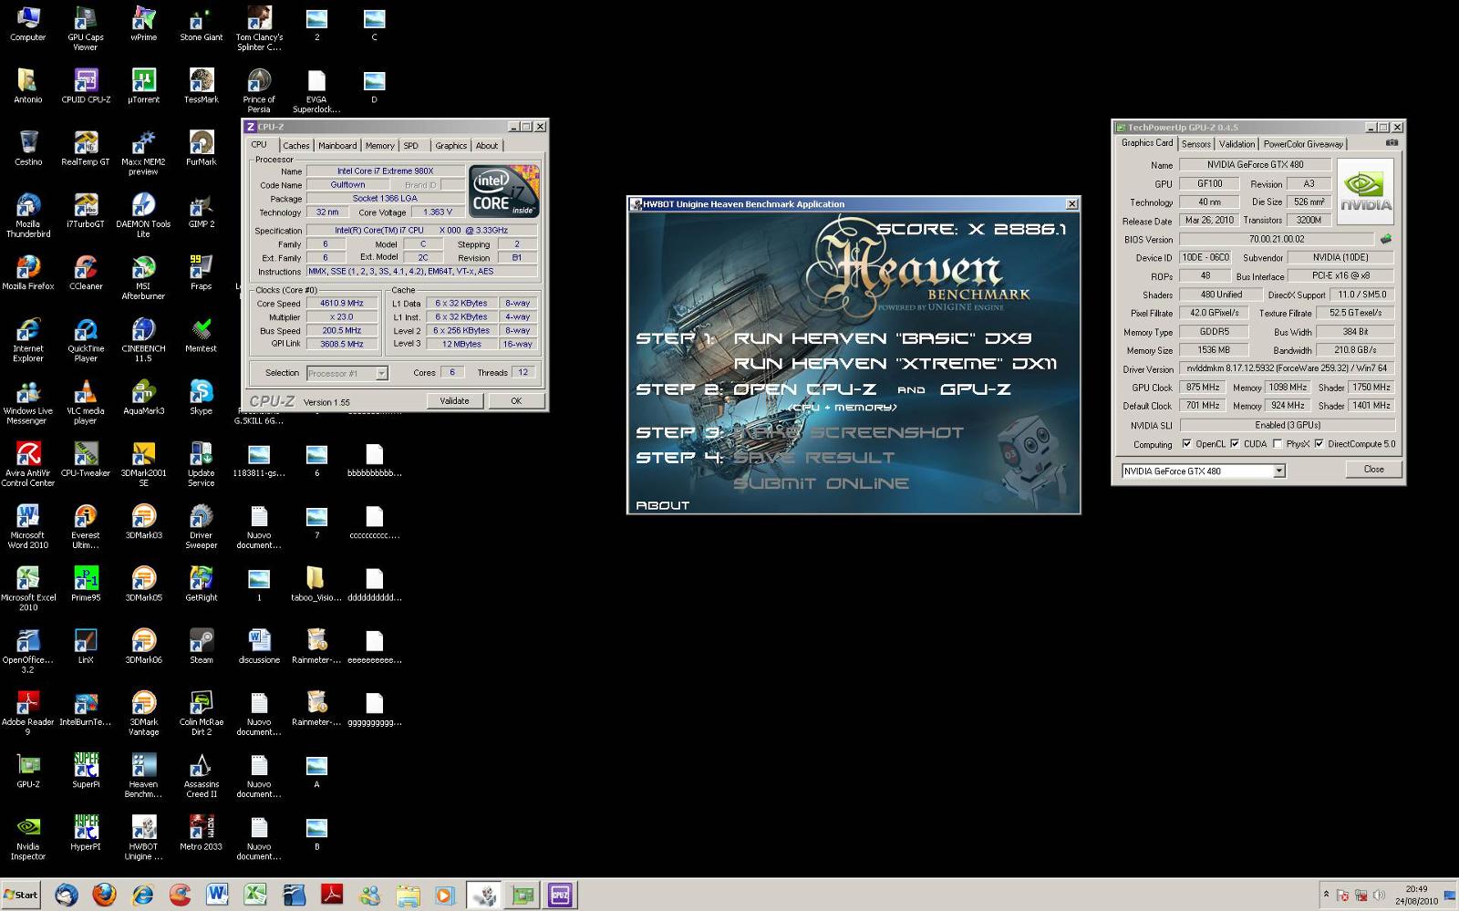Launch µTorrent from the desktop
This screenshot has width=1459, height=911.
point(143,87)
